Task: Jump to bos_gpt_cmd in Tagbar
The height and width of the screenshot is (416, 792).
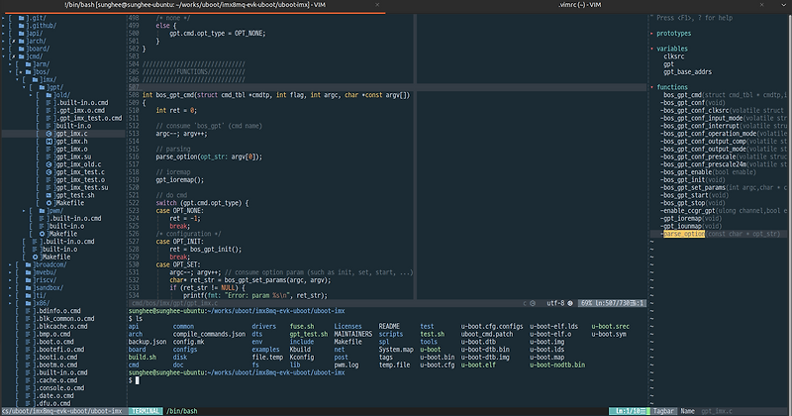Action: point(682,95)
